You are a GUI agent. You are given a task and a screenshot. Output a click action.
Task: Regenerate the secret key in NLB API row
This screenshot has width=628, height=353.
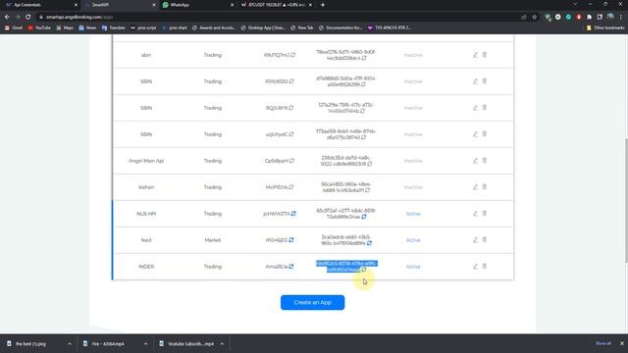(x=364, y=217)
